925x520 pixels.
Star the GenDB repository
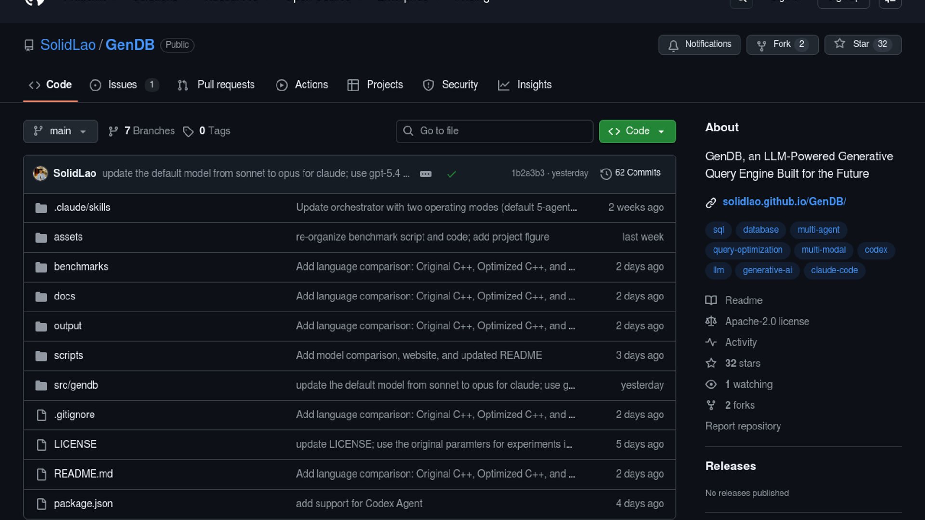pyautogui.click(x=862, y=44)
